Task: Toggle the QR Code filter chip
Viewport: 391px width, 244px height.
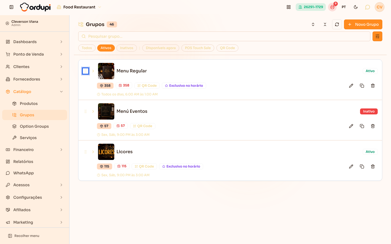Action: (x=227, y=48)
